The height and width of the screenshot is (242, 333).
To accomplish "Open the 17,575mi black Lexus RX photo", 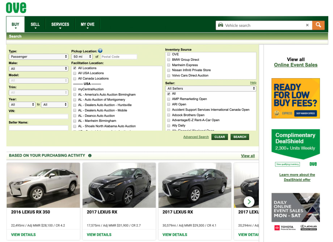I will [119, 185].
